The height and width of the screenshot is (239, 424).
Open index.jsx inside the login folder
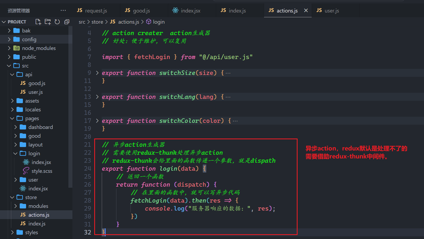tap(36, 162)
